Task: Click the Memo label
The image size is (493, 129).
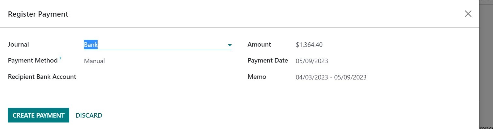Action: [x=257, y=77]
